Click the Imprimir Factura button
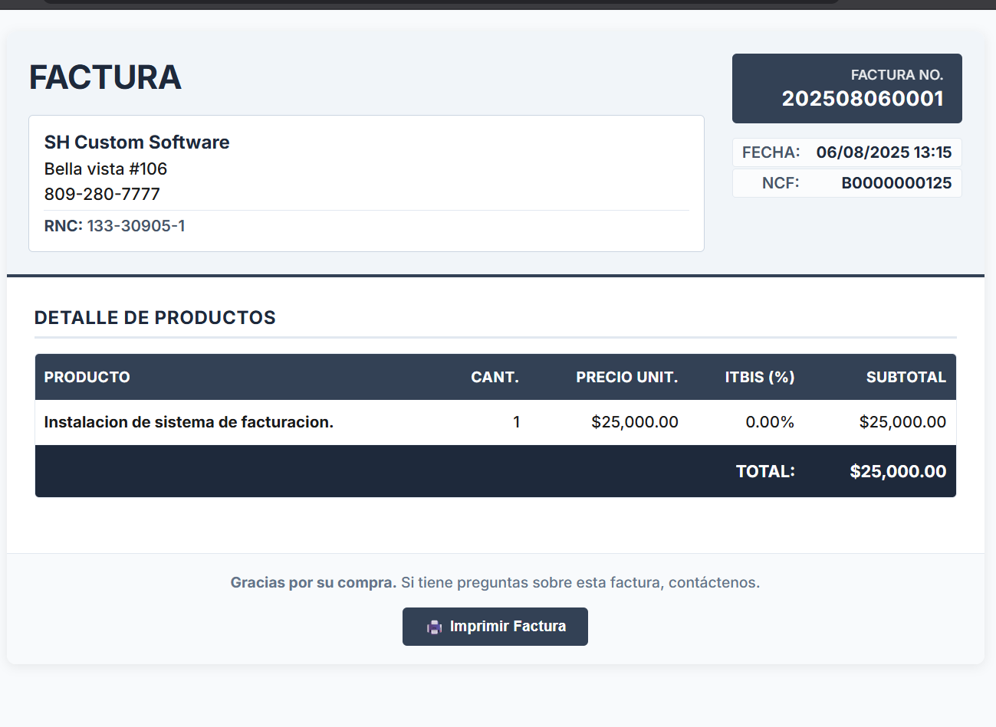The width and height of the screenshot is (996, 727). tap(495, 627)
